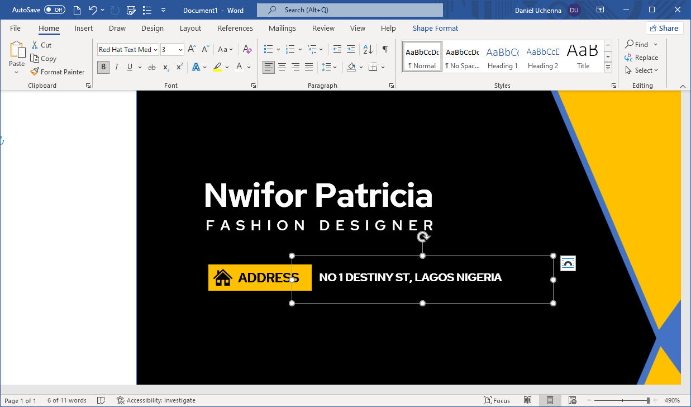Viewport: 691px width, 407px height.
Task: Apply the Heading 1 style
Action: tap(502, 57)
